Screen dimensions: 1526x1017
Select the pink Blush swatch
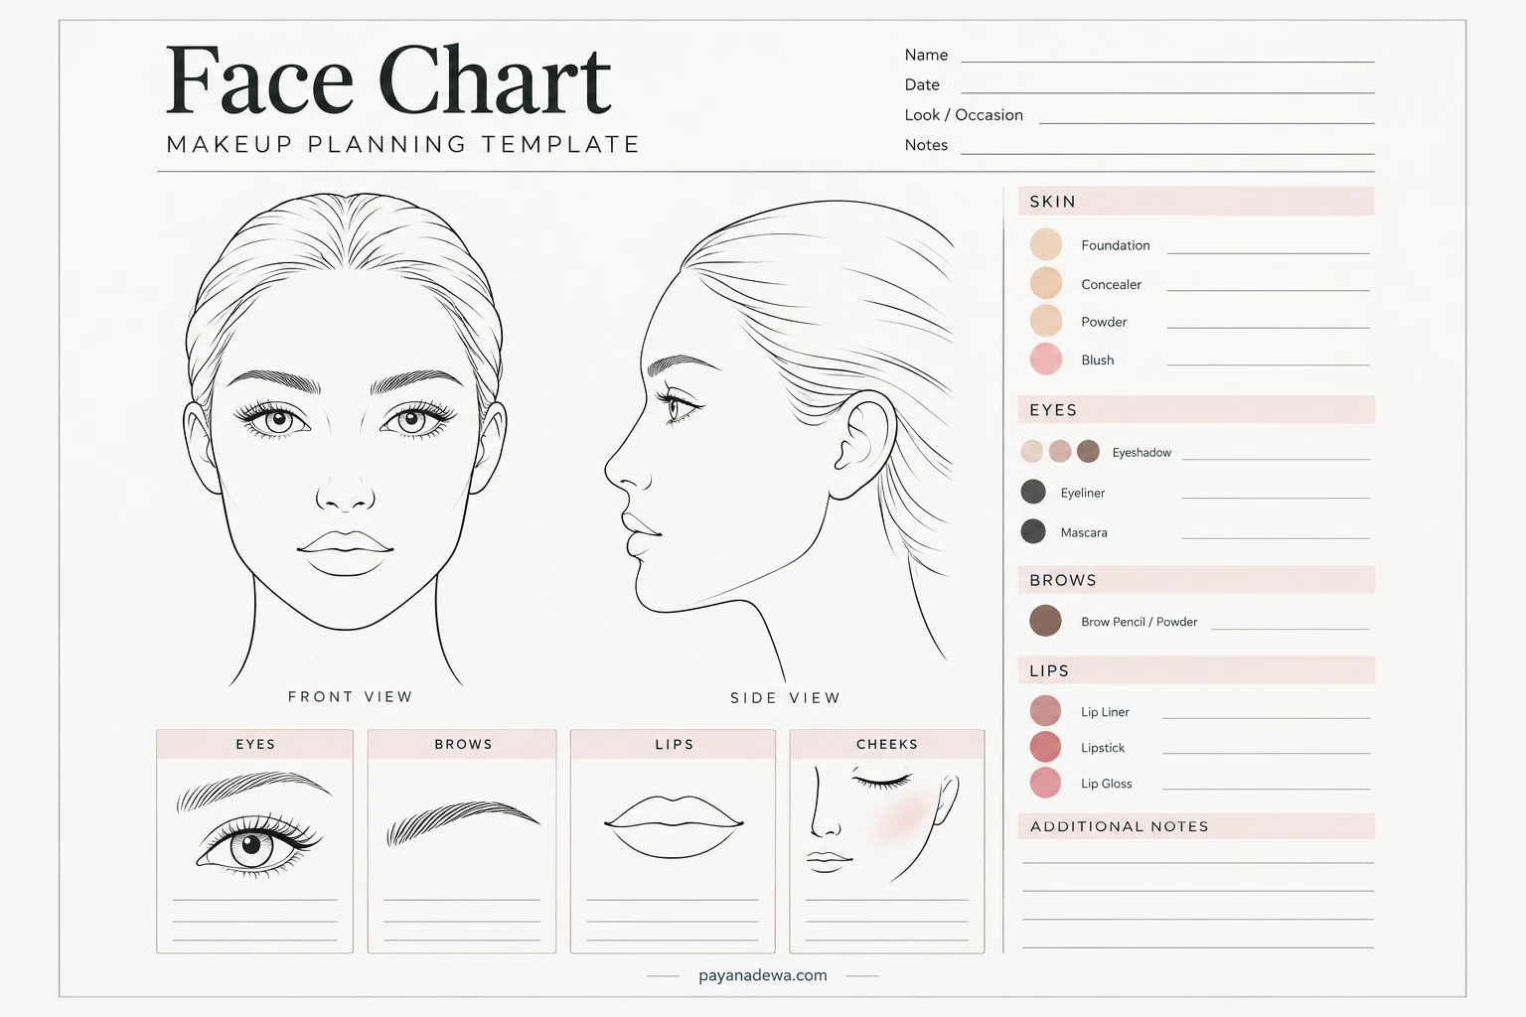click(x=1046, y=359)
